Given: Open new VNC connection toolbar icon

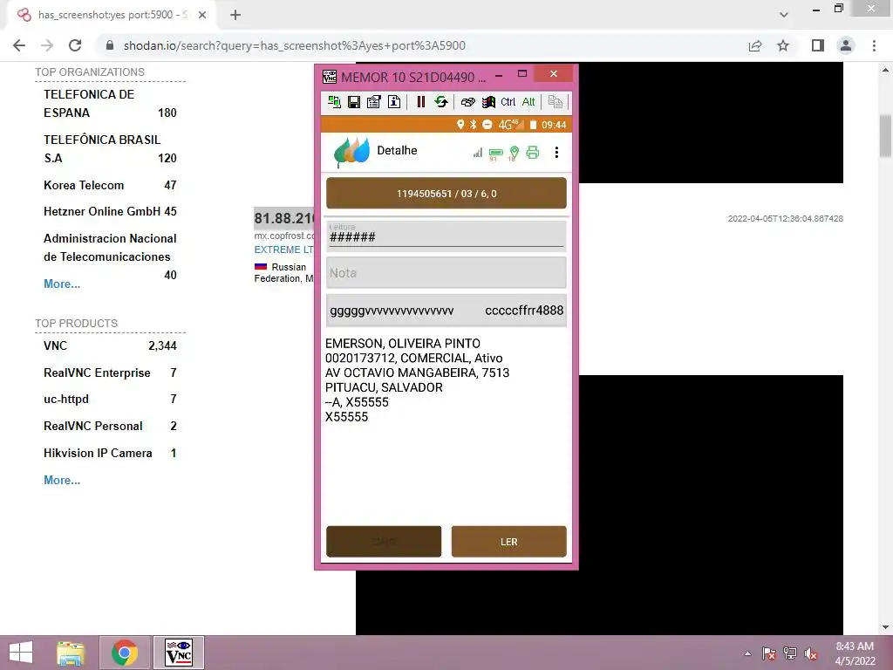Looking at the screenshot, I should coord(334,102).
